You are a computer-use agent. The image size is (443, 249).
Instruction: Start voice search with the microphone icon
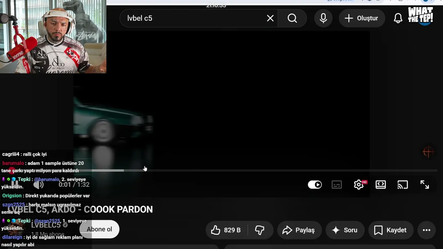[x=323, y=18]
